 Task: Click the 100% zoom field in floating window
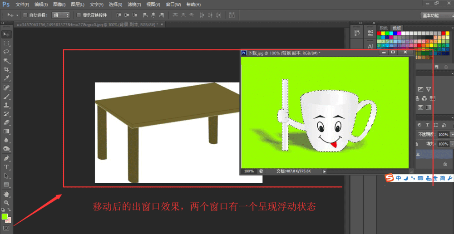[x=249, y=171]
